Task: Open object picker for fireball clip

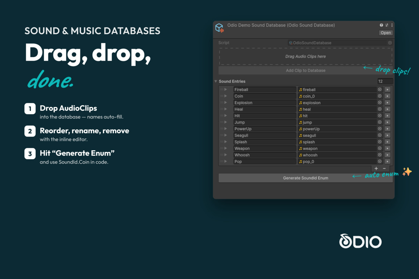Action: 380,90
